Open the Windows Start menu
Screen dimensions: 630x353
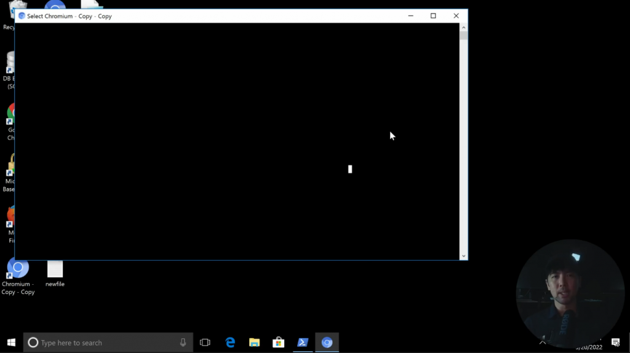pyautogui.click(x=11, y=343)
